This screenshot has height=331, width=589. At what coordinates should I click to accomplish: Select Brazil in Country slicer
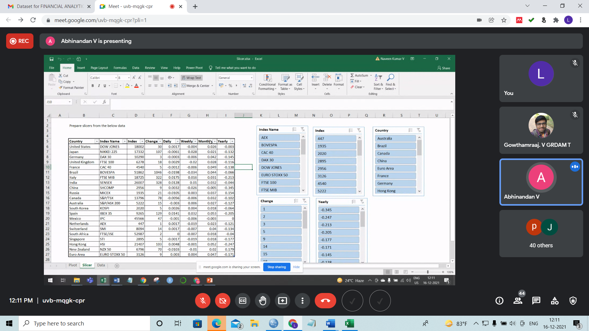395,146
